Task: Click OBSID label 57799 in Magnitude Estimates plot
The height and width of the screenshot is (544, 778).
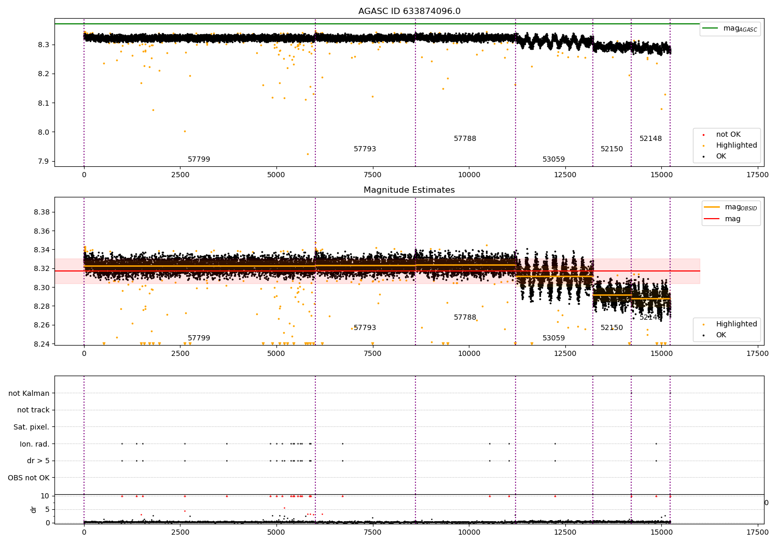Action: [x=199, y=338]
